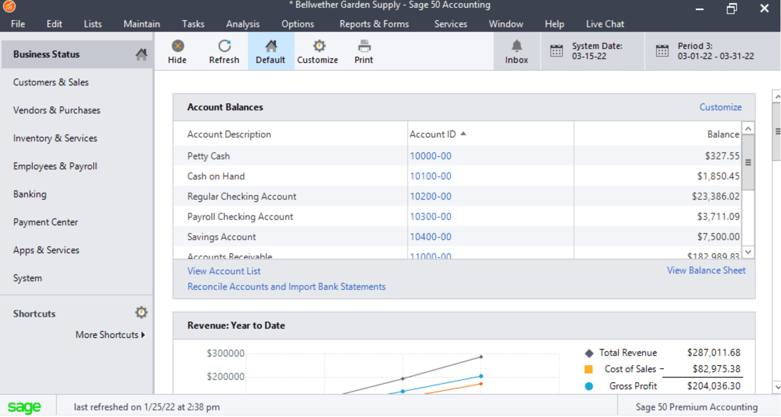Click the Payroll Checking Account description

point(240,217)
